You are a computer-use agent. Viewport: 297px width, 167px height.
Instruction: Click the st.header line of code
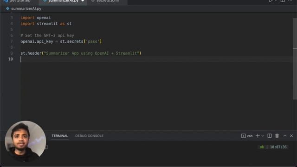(81, 53)
